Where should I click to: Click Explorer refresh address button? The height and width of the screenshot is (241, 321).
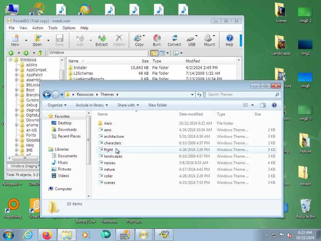pos(199,94)
